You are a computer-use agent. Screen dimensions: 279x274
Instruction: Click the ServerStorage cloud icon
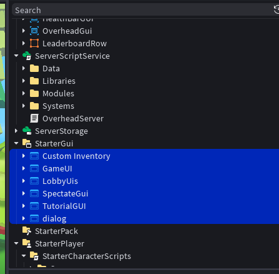click(x=27, y=131)
